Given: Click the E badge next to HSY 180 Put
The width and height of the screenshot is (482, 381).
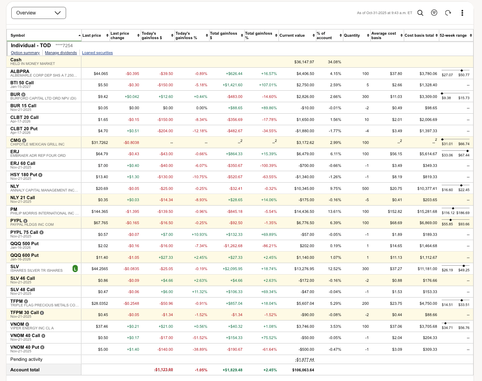Looking at the screenshot, I should (x=40, y=175).
